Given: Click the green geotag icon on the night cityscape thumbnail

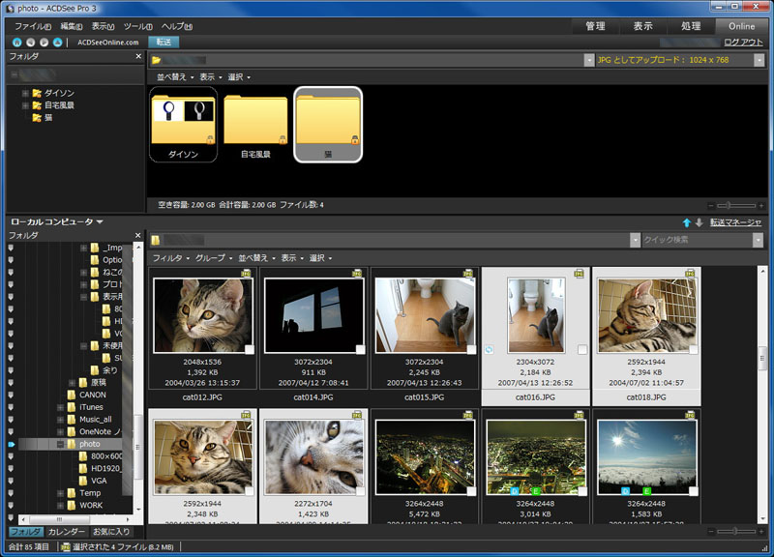Looking at the screenshot, I should (x=535, y=489).
